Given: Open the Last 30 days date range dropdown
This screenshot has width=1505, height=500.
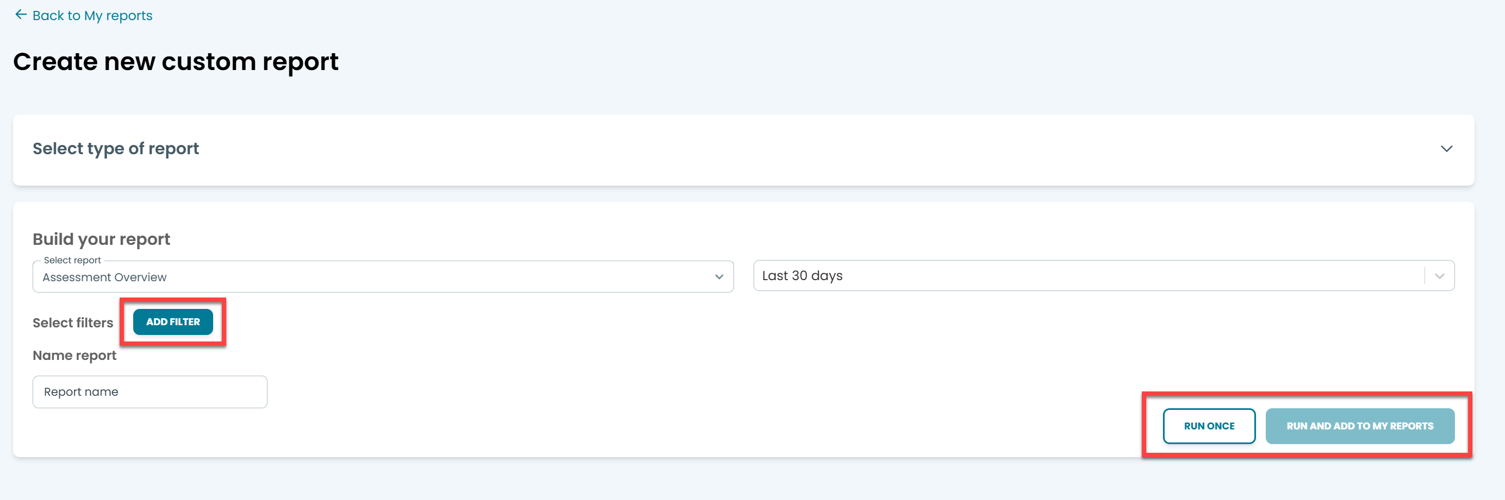Looking at the screenshot, I should tap(1104, 275).
